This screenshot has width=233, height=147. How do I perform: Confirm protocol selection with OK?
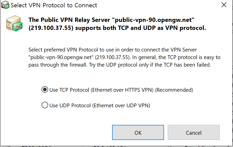coord(138,132)
